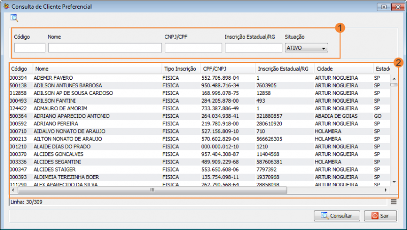Select row ALAIDE DIAS DO PRADO
Viewport: 407px width, 230px height.
tap(200, 147)
